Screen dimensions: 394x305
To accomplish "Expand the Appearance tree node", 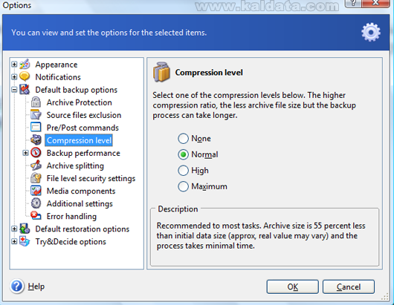I will 14,65.
